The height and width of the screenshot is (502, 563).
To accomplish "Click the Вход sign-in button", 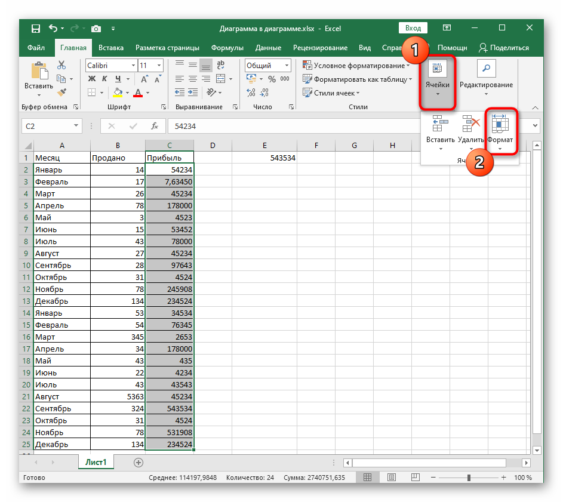I will [x=413, y=28].
